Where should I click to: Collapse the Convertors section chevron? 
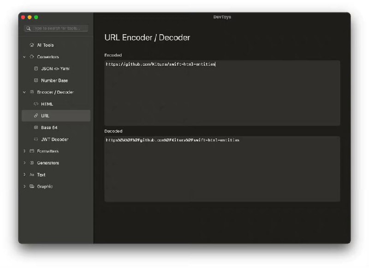click(x=24, y=57)
